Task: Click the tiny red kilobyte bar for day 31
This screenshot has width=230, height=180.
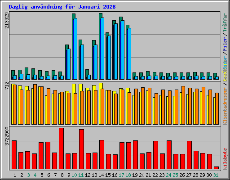Action: [216, 168]
